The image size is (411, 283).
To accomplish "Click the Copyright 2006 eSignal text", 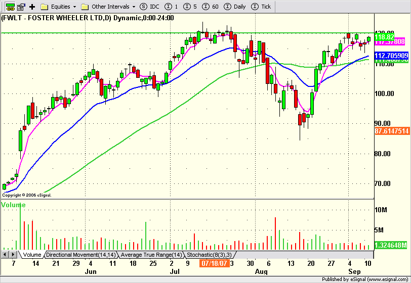I will pyautogui.click(x=27, y=195).
